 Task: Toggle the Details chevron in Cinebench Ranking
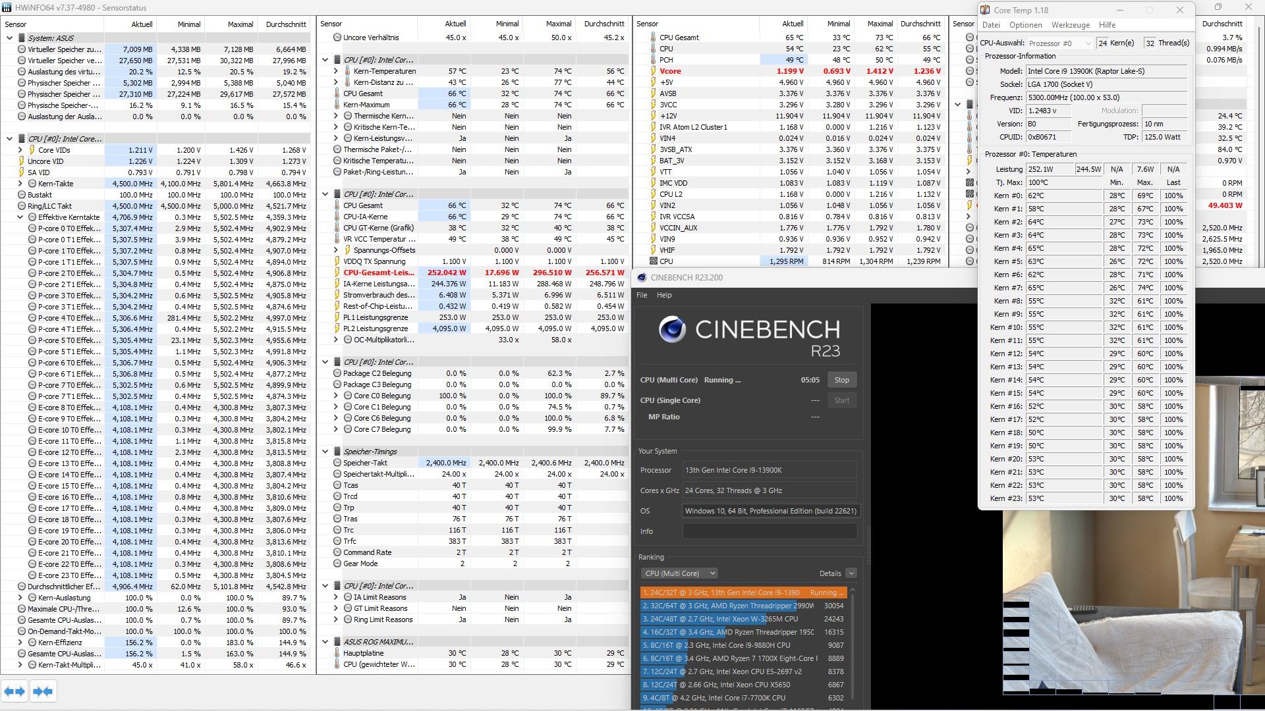pyautogui.click(x=851, y=573)
